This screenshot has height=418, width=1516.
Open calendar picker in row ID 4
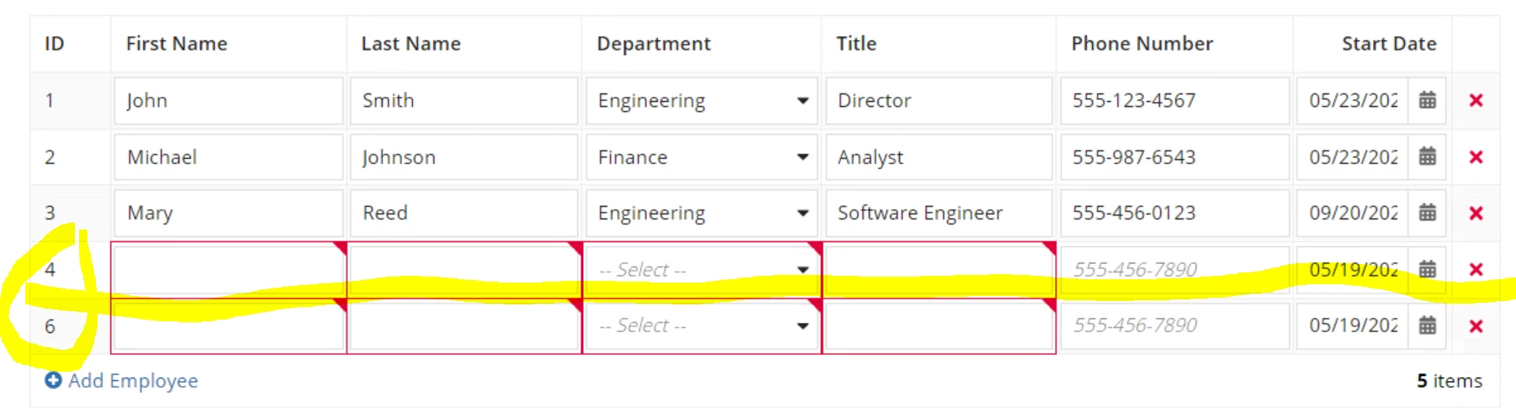coord(1427,269)
